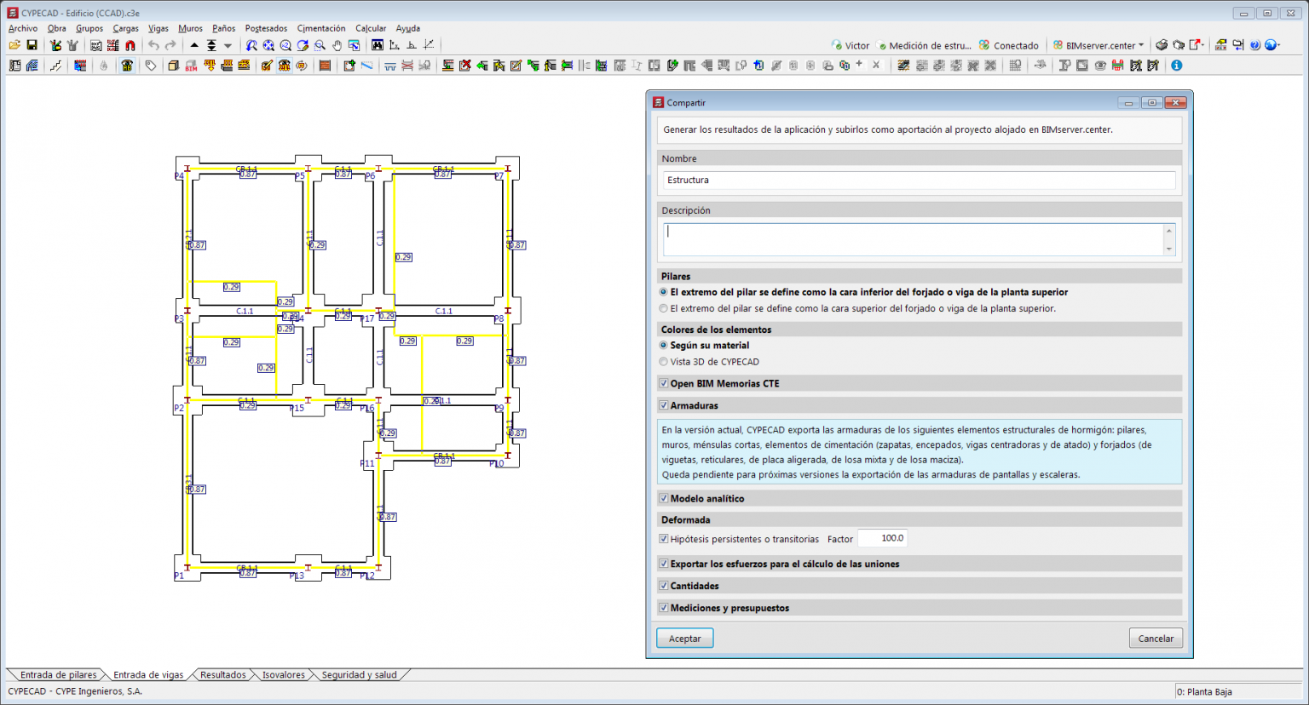Click the Open file folder icon

coord(14,45)
